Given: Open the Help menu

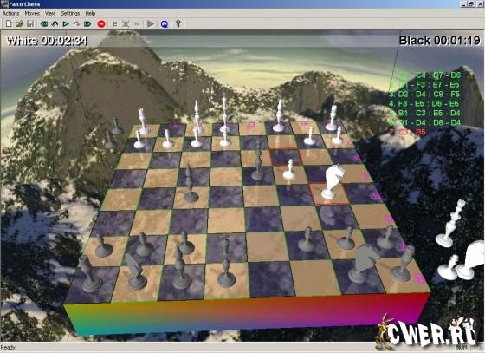Looking at the screenshot, I should (90, 13).
